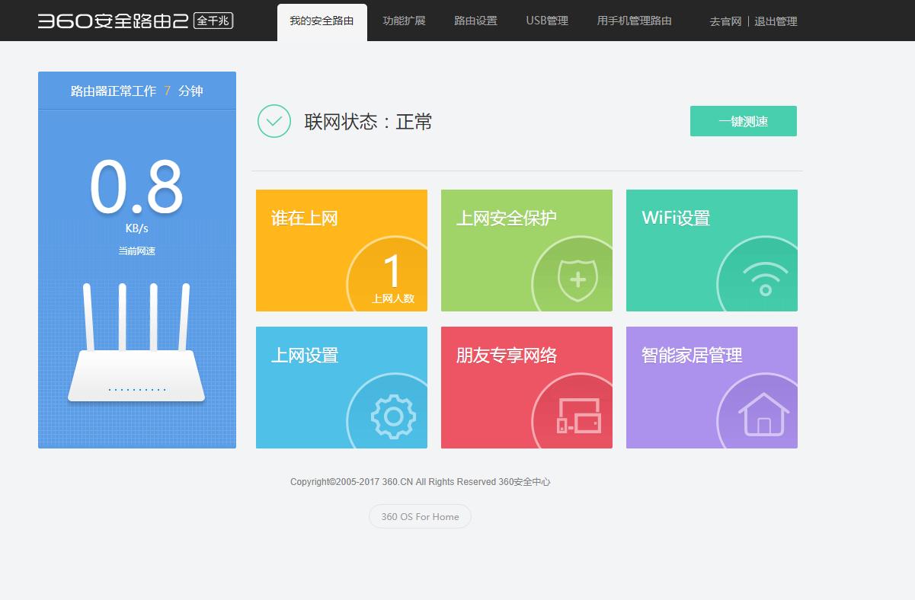Select the 全千兆 badge next to logo
The height and width of the screenshot is (600, 915).
[x=214, y=21]
